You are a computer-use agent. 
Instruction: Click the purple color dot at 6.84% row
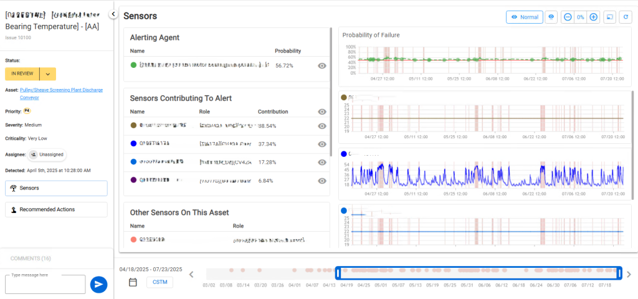133,180
